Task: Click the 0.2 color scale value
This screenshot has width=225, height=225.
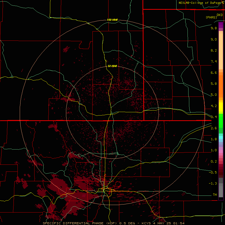Action: coord(214,161)
